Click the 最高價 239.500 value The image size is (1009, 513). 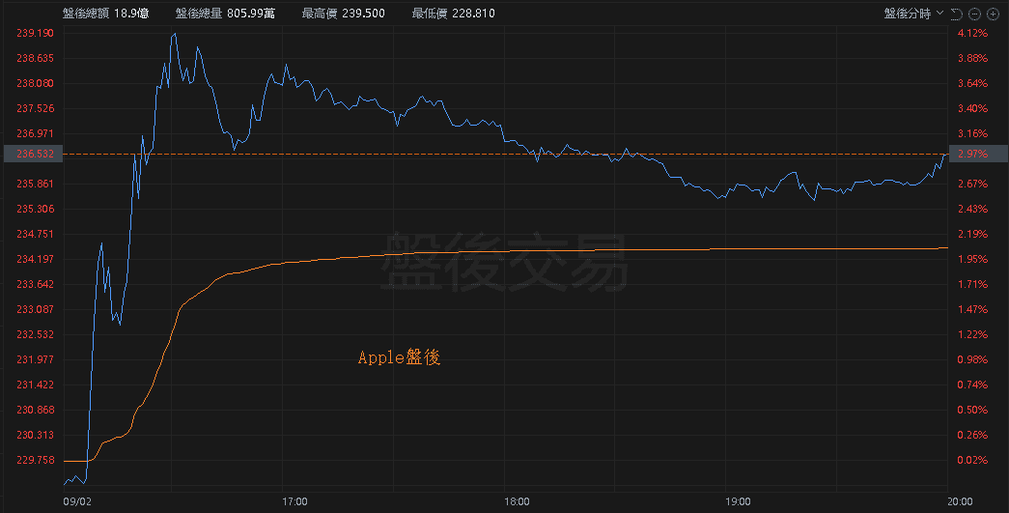(344, 13)
